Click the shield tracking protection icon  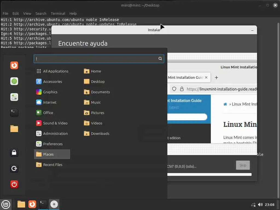(x=174, y=89)
